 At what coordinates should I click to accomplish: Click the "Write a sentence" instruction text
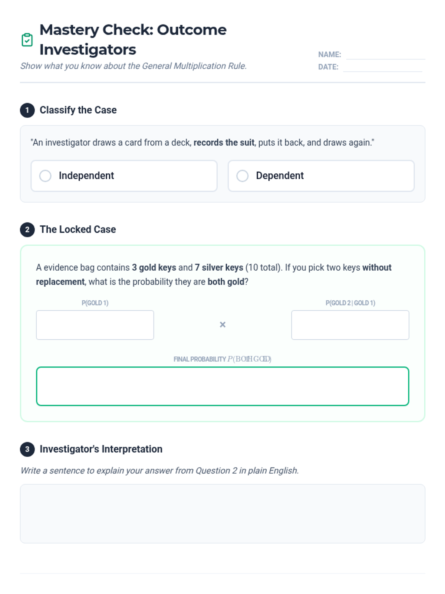(x=159, y=471)
